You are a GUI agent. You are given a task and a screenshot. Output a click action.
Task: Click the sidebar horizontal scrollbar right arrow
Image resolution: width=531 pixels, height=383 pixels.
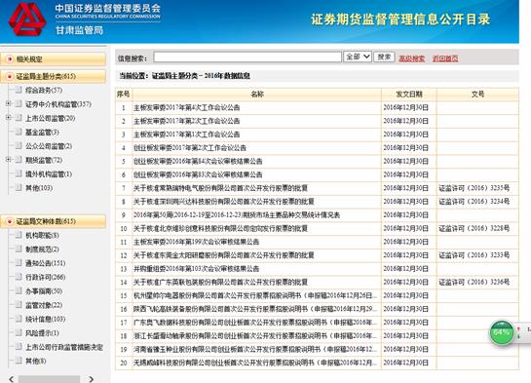click(91, 379)
